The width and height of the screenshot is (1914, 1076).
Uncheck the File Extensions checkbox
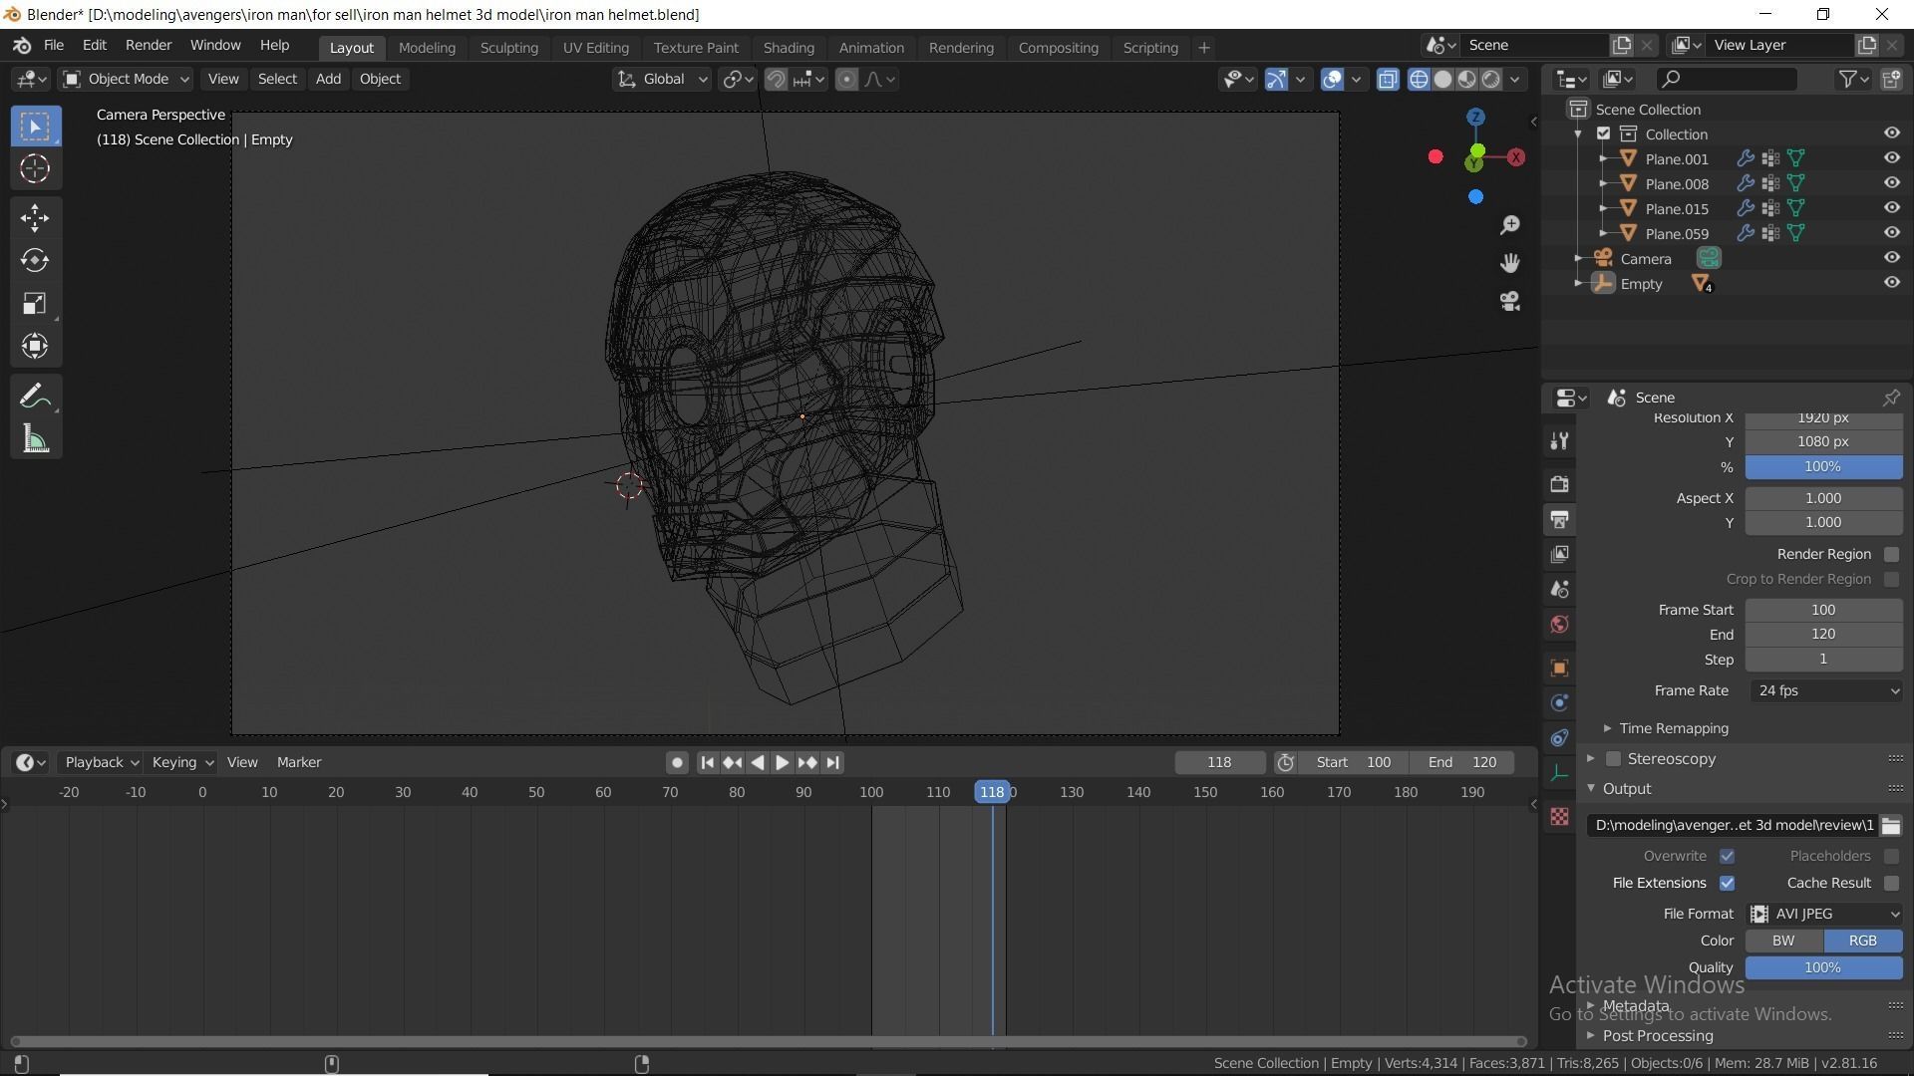click(1727, 883)
